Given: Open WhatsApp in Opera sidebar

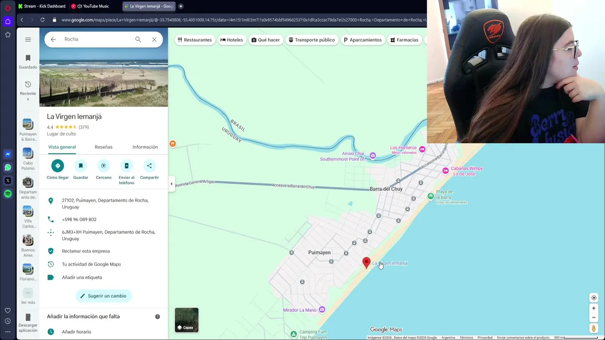Looking at the screenshot, I should pyautogui.click(x=8, y=168).
